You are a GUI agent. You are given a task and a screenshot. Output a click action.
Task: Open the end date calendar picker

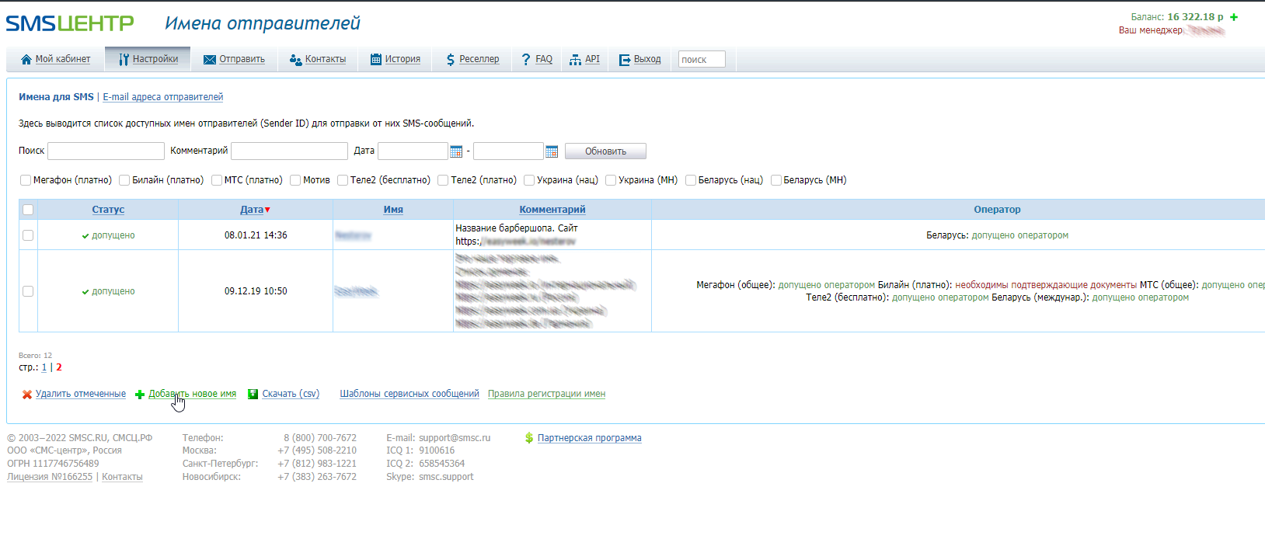(552, 151)
